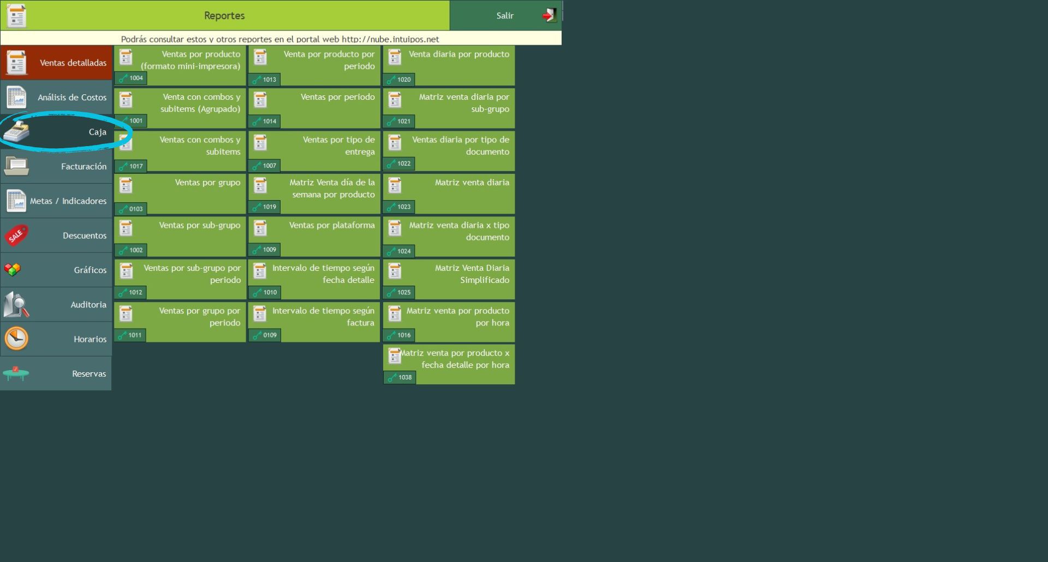Screen dimensions: 1048x562
Task: Open the Ventas por grupo report
Action: point(180,194)
